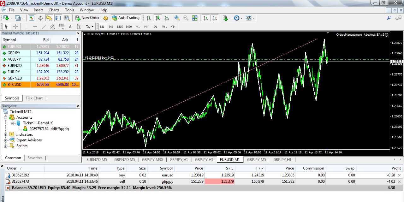404x202 pixels.
Task: Expand the Expert Advisors tree node
Action: tap(5, 140)
